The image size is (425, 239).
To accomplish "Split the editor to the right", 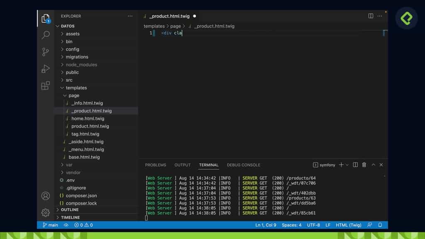I will (371, 16).
